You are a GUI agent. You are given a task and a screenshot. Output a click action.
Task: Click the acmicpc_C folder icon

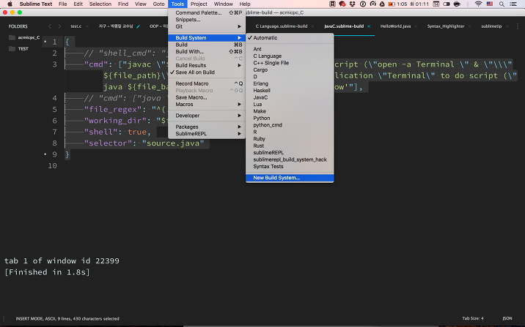pyautogui.click(x=12, y=37)
